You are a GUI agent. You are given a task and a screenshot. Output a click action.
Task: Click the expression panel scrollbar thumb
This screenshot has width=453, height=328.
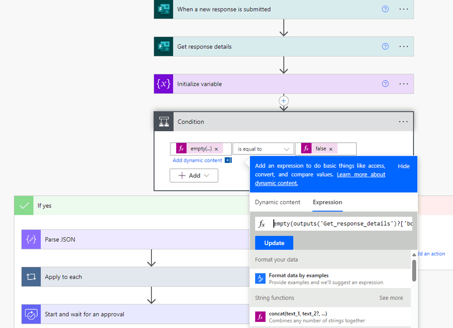pos(414,270)
